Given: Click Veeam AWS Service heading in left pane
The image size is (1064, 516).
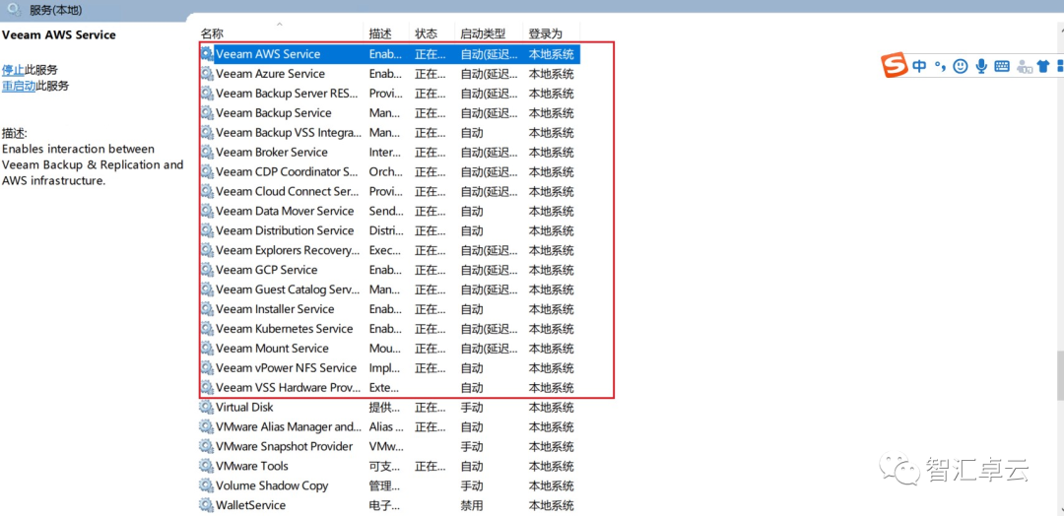Looking at the screenshot, I should click(58, 34).
